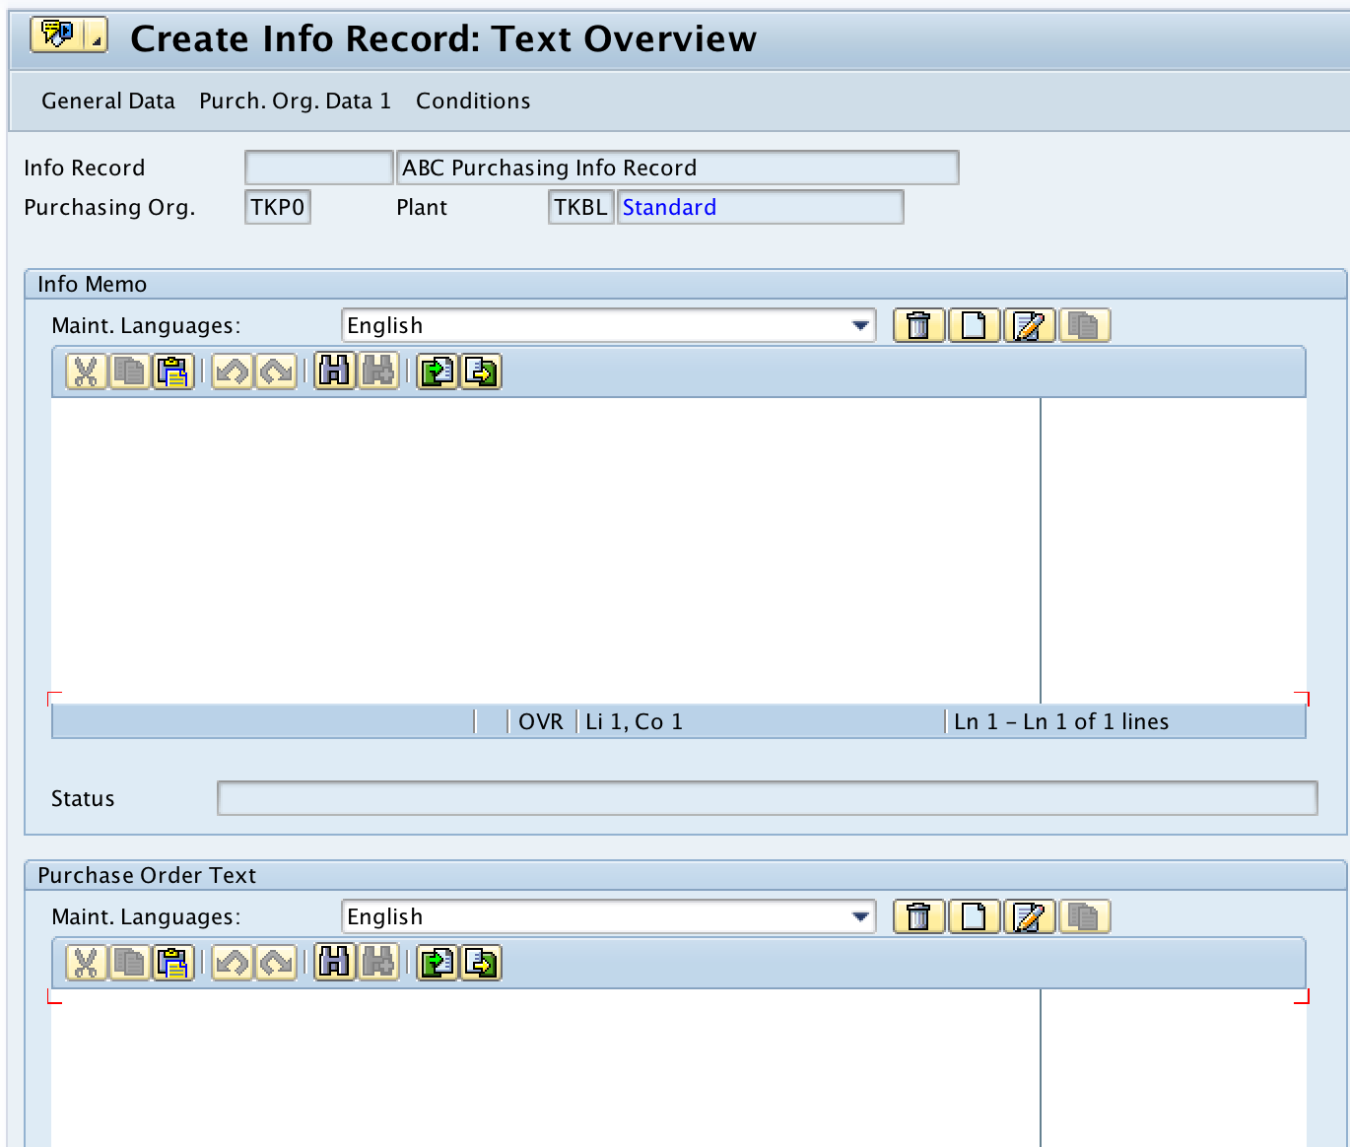Paste into Purchase Order Text editor
Screen dimensions: 1350x1147
pyautogui.click(x=173, y=963)
